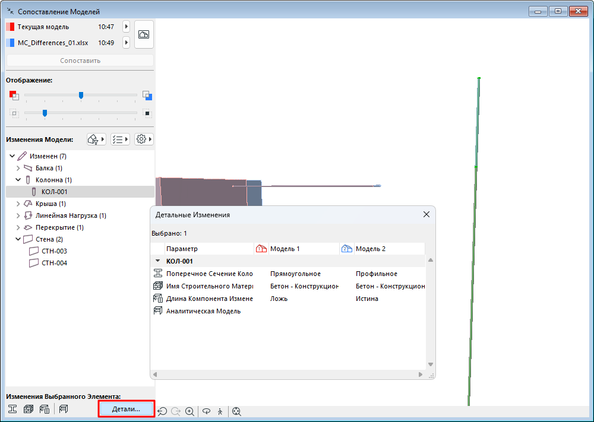Viewport: 594px width, 422px height.
Task: Adjust the transparency slider handle
Action: pyautogui.click(x=45, y=113)
